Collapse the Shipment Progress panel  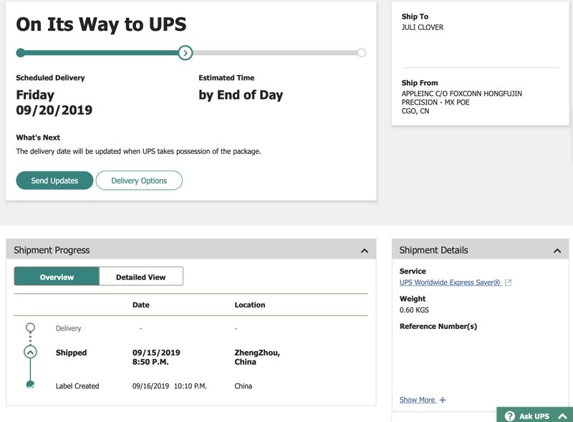364,251
